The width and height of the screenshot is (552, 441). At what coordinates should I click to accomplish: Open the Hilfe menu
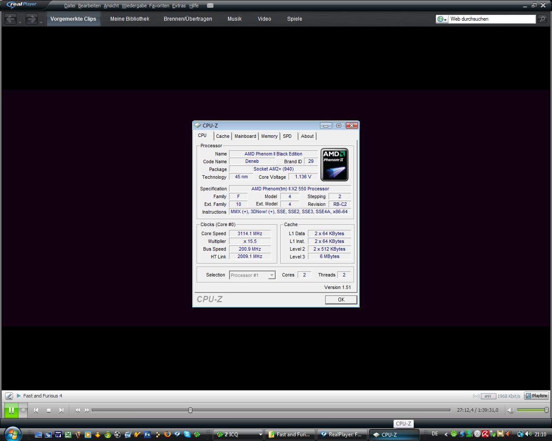194,6
